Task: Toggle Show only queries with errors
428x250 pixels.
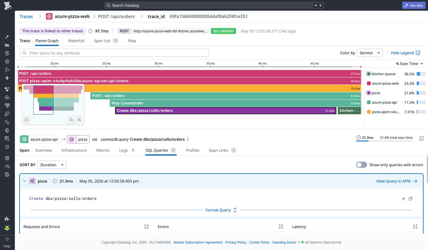Action: pyautogui.click(x=361, y=165)
